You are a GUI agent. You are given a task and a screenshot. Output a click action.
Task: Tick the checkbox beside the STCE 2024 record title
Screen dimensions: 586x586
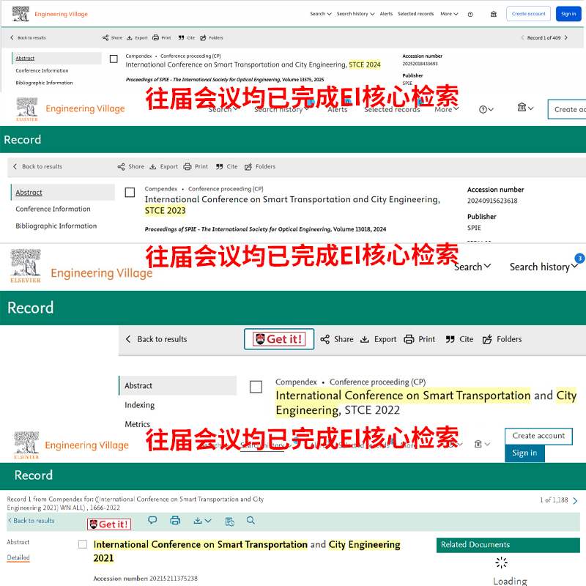(114, 59)
